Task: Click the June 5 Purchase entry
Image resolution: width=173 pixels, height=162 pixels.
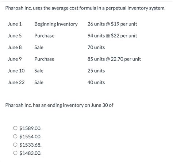Action: click(x=44, y=36)
